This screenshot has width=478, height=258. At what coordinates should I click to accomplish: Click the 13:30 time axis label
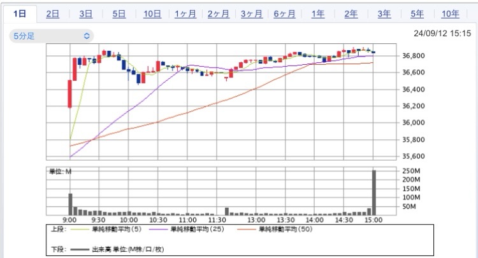point(286,220)
